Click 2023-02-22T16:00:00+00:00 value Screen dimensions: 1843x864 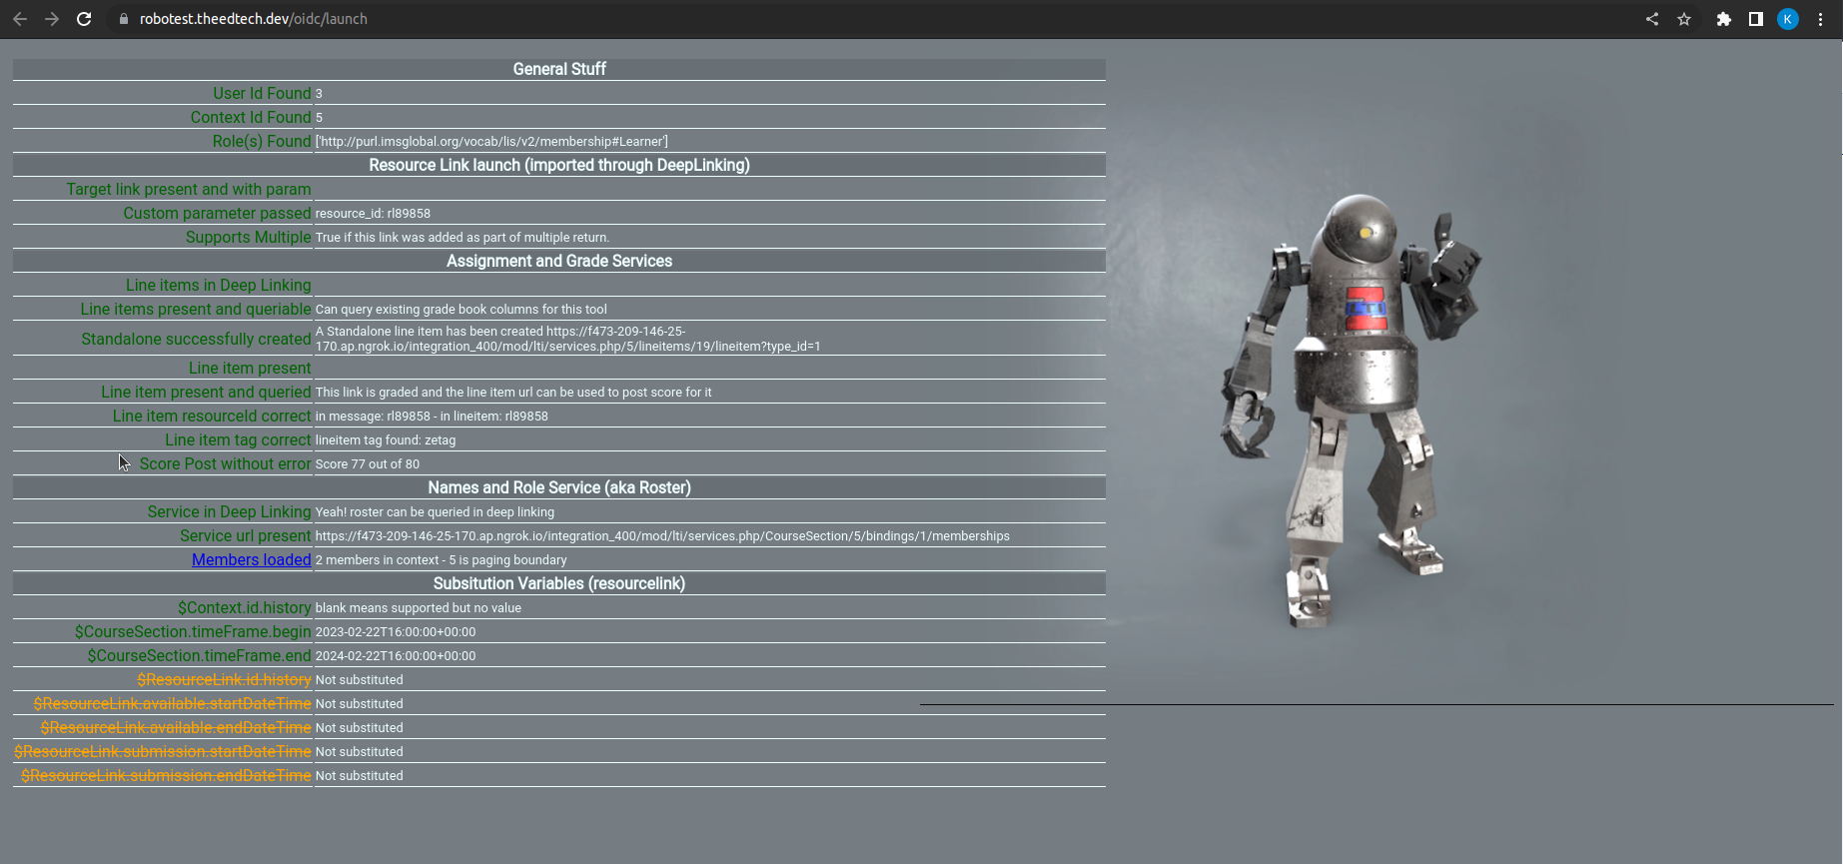396,632
